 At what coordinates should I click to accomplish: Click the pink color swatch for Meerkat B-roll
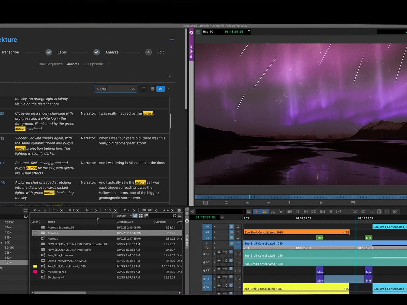coord(35,272)
